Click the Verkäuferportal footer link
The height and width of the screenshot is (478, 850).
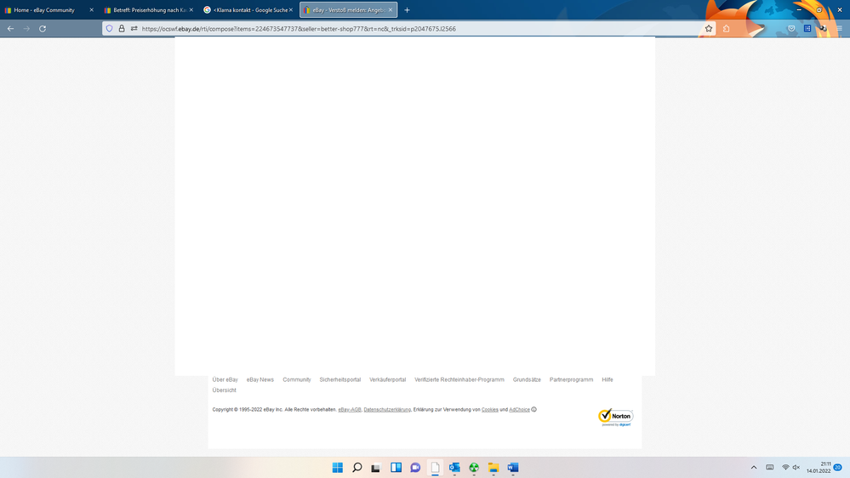point(387,379)
